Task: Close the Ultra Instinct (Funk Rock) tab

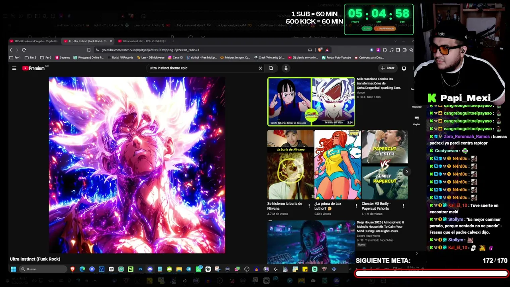Action: tap(110, 41)
